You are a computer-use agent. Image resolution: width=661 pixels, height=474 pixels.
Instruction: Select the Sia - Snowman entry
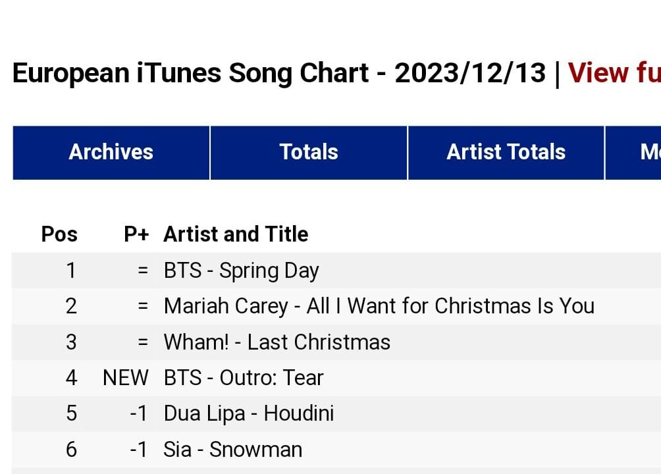tap(232, 450)
